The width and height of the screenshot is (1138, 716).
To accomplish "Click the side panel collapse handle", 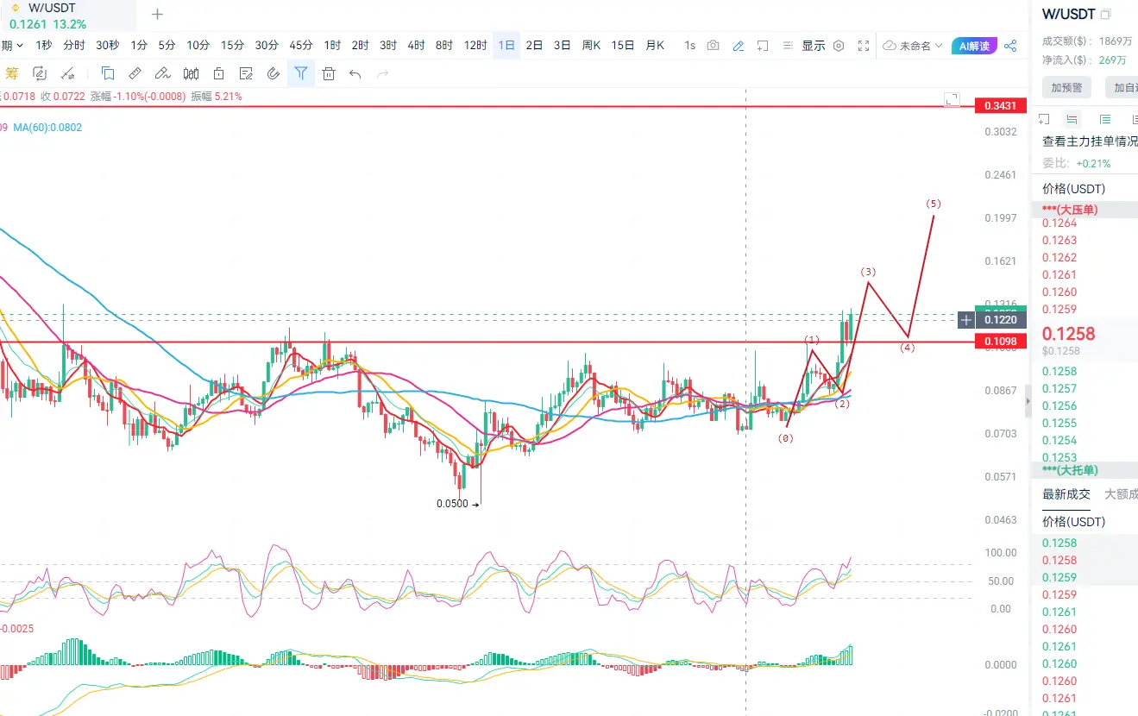I will (x=1028, y=402).
